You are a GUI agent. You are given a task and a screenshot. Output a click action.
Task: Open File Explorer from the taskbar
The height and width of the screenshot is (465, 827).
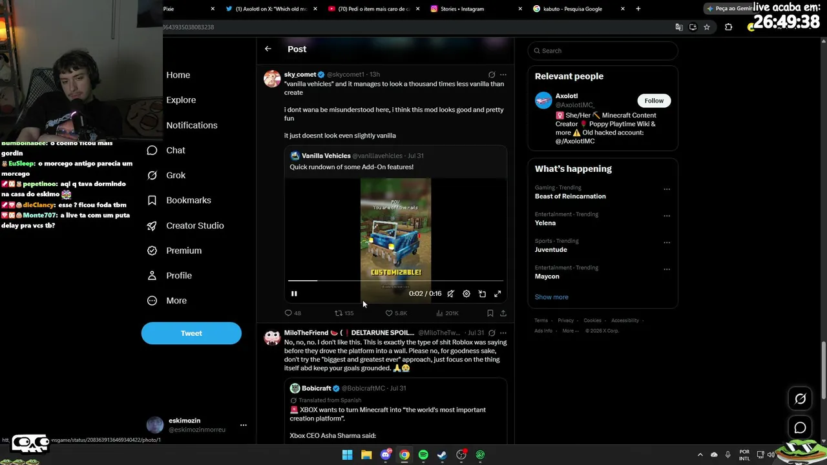click(366, 455)
